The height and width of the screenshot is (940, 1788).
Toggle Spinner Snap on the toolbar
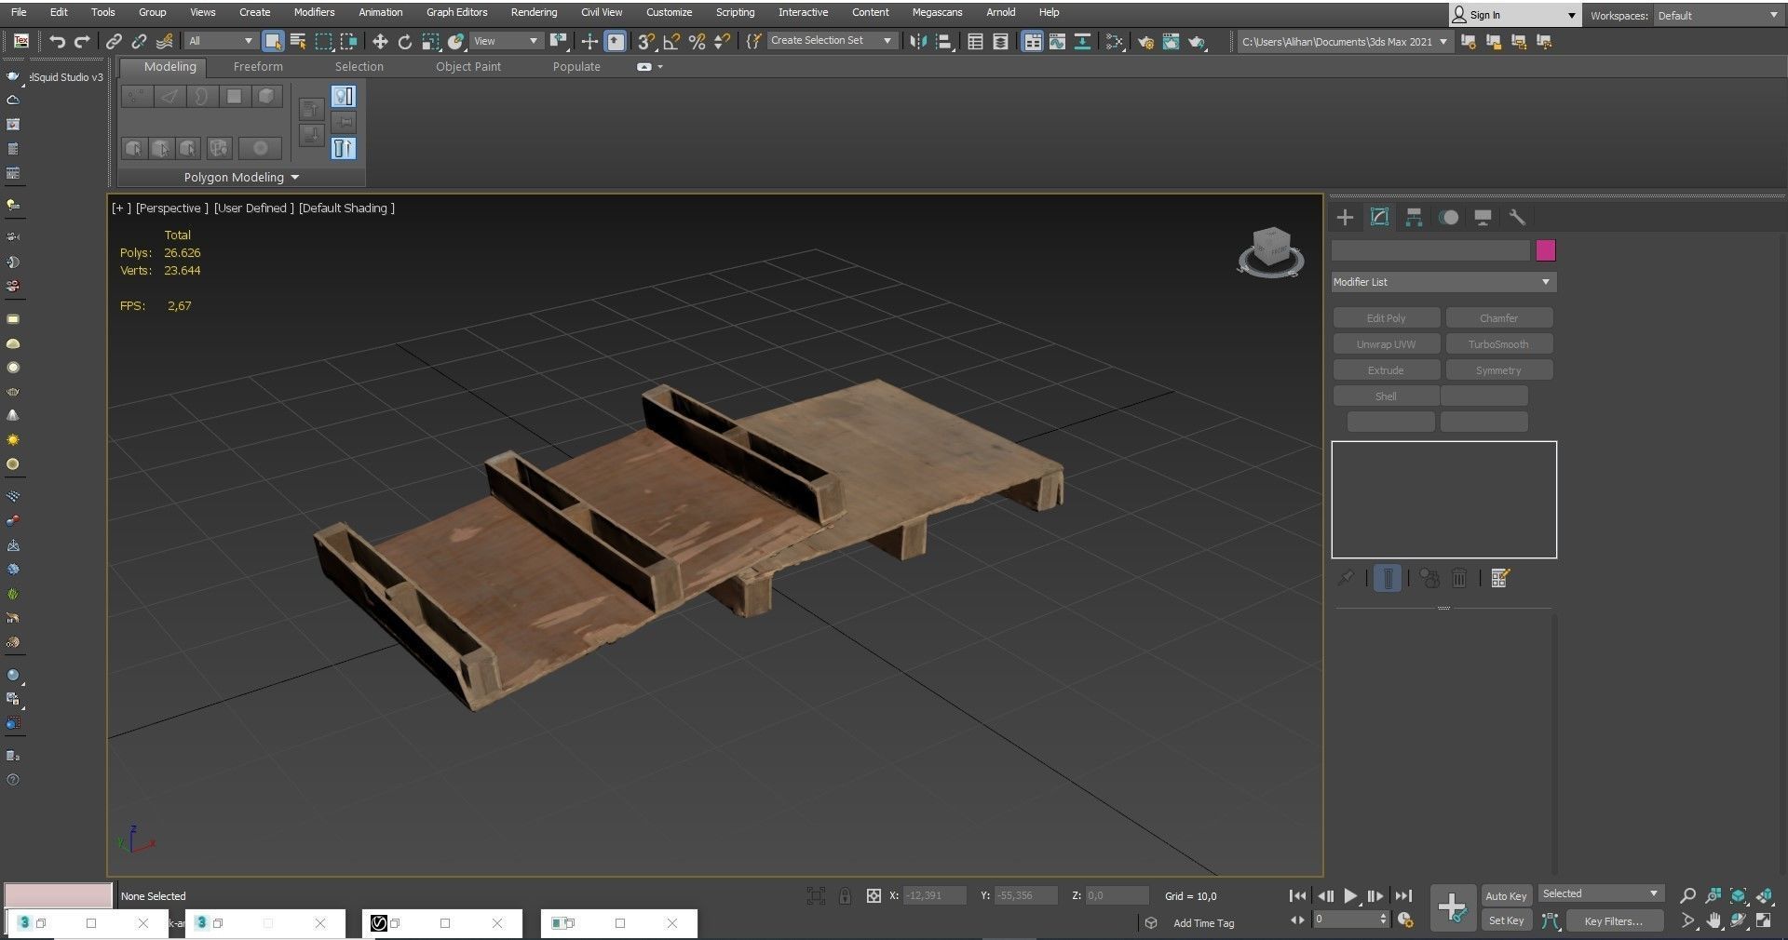[721, 41]
